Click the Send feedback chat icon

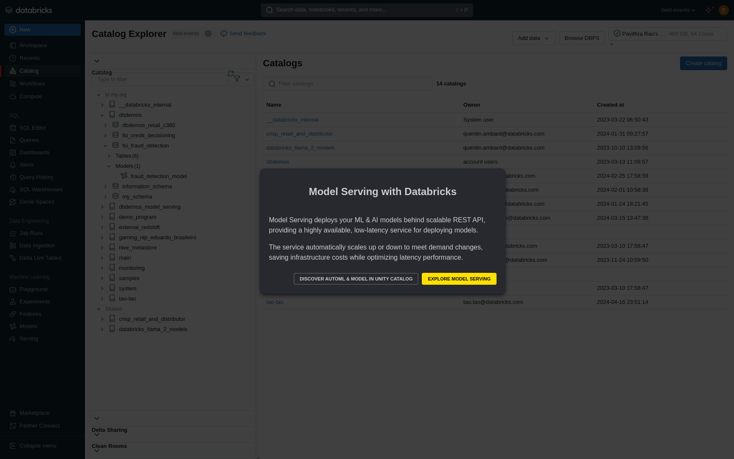(x=223, y=34)
